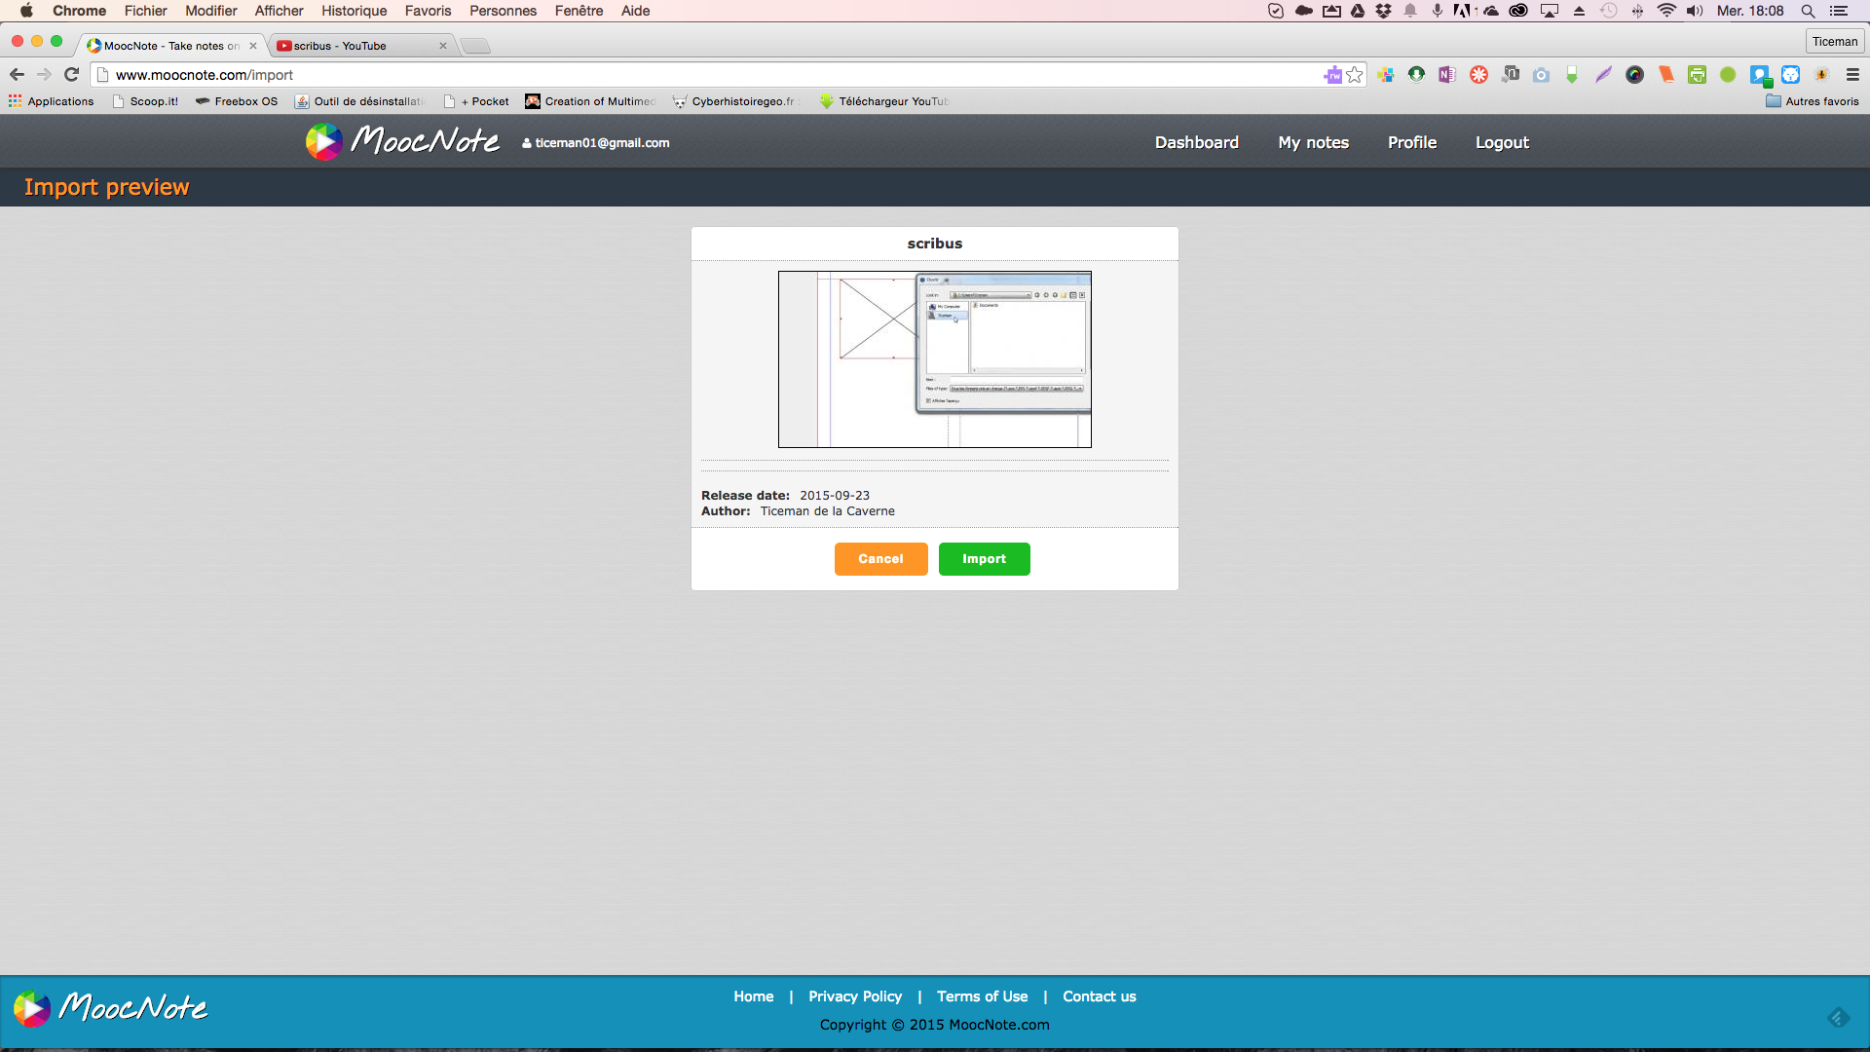Open the Scoop.it! bookmark
Image resolution: width=1870 pixels, height=1052 pixels.
coord(145,101)
